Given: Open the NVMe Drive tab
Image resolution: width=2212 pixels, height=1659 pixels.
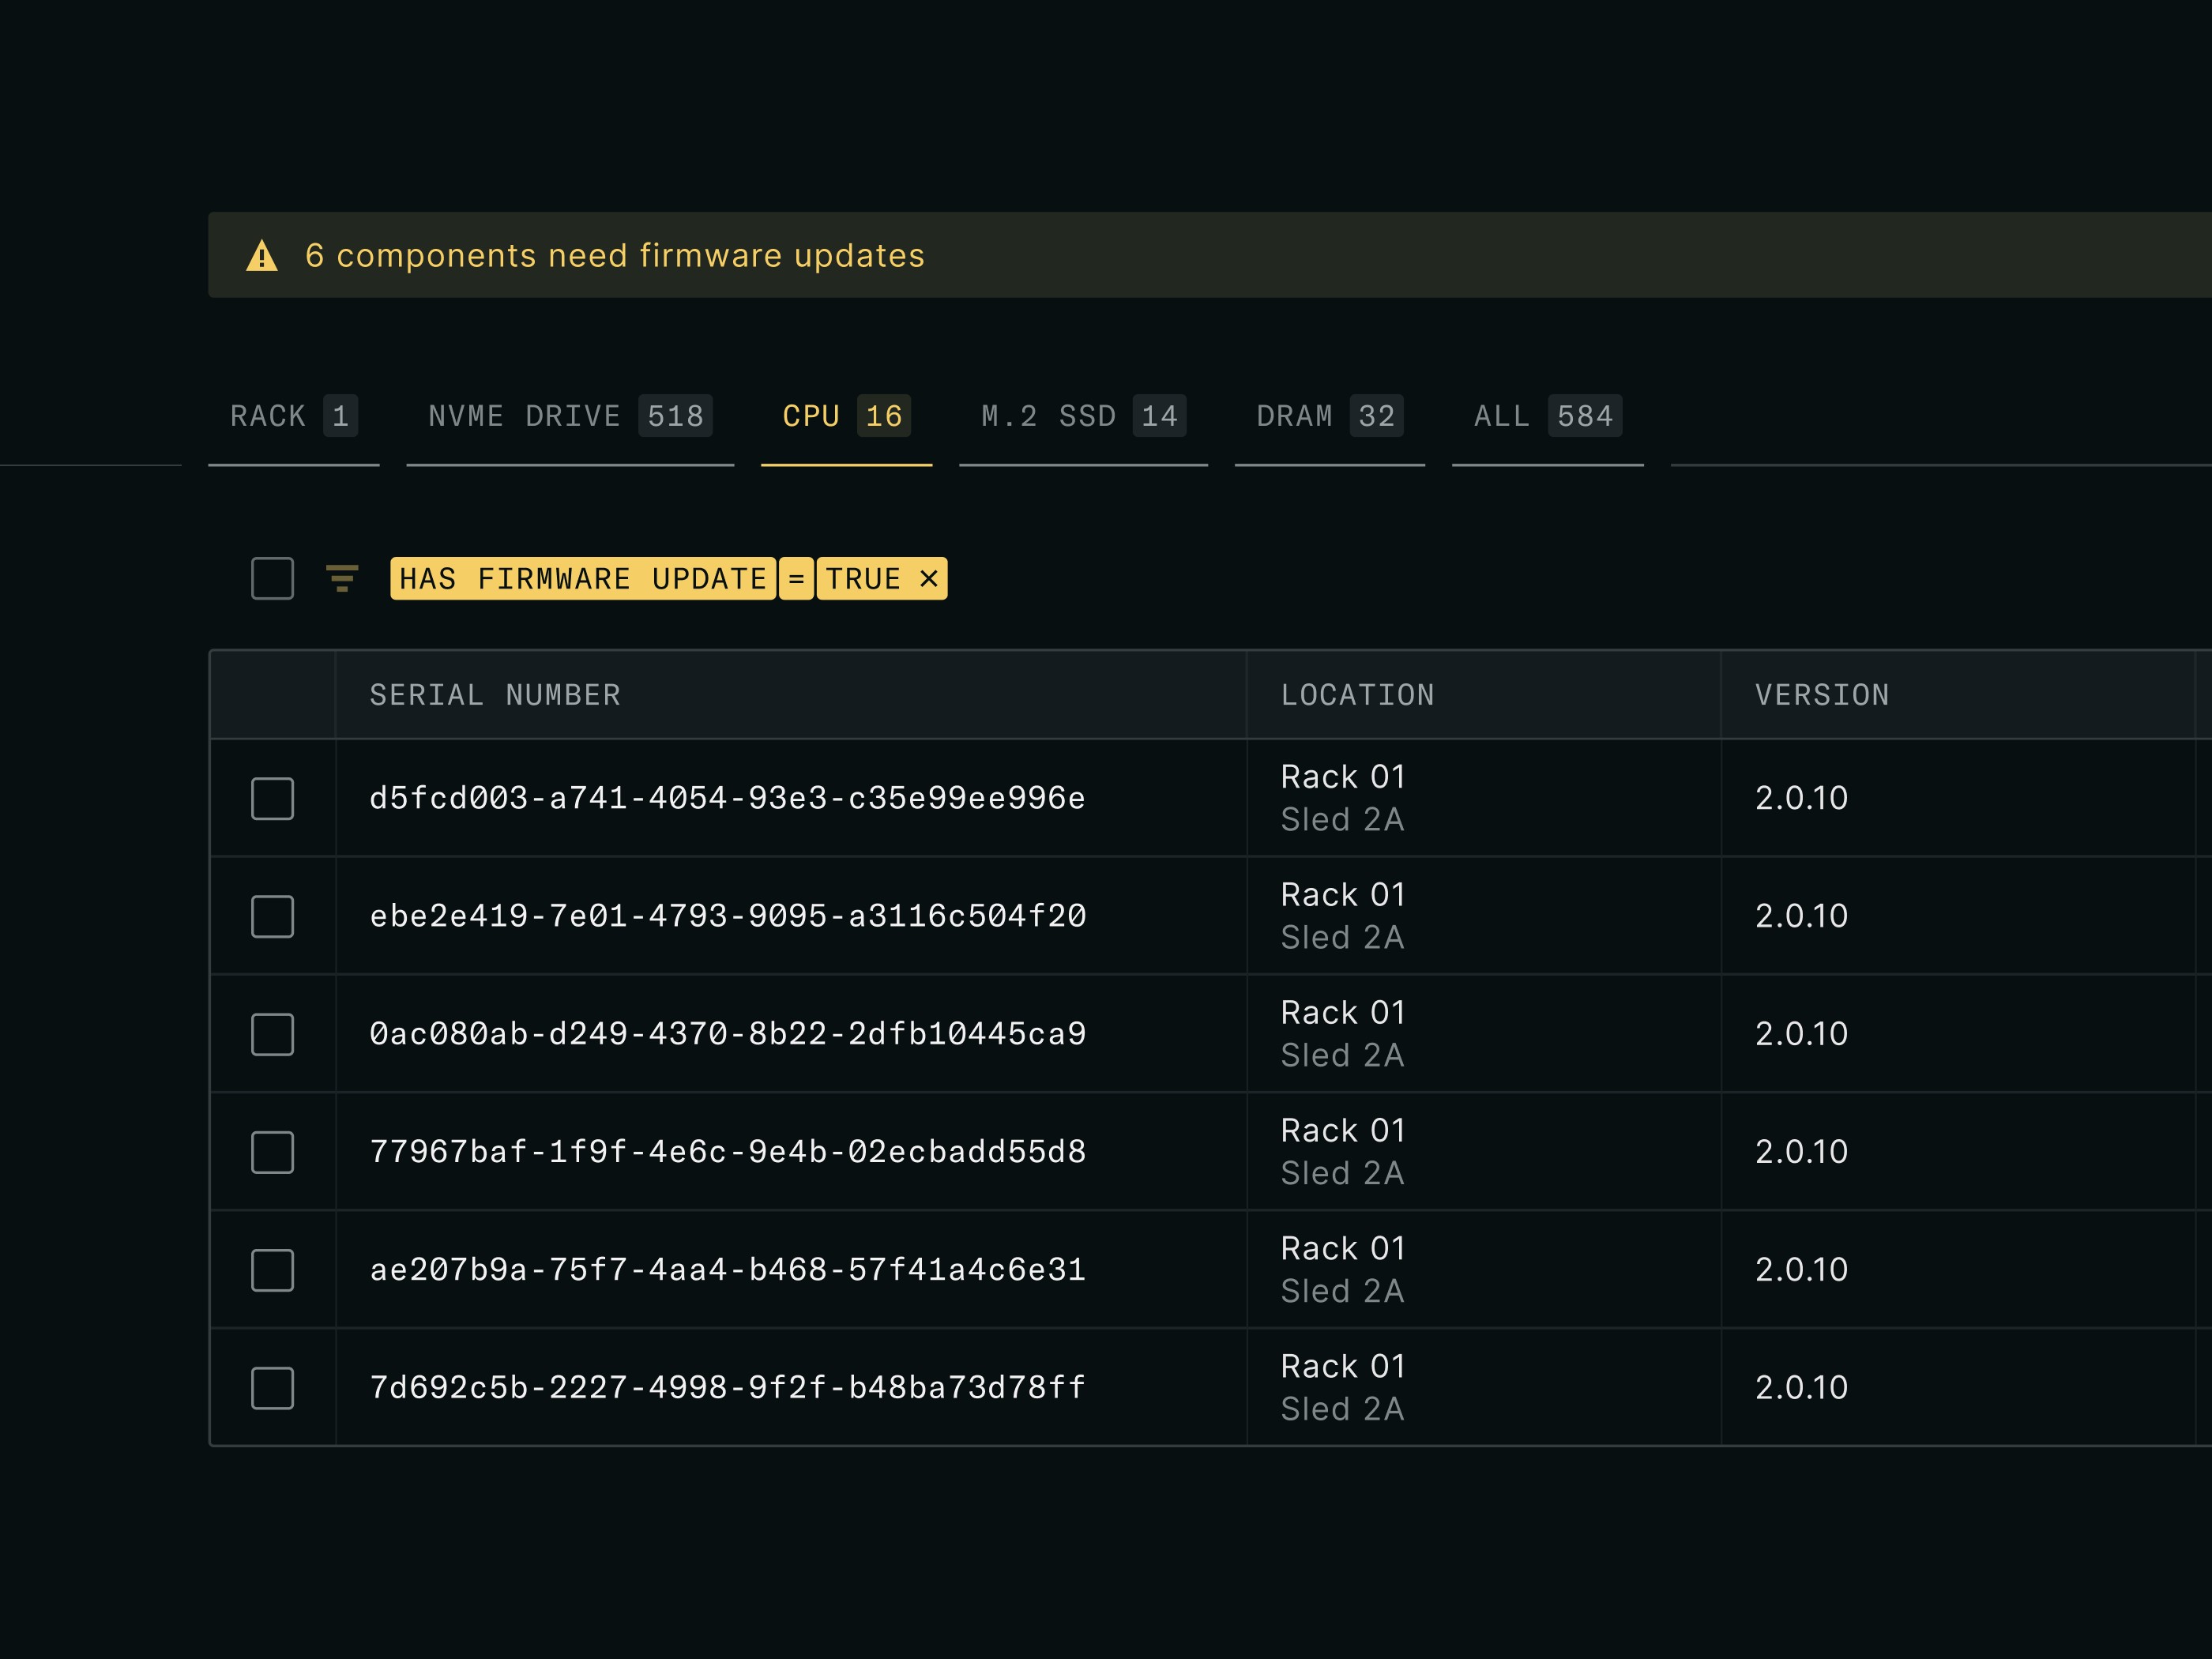Looking at the screenshot, I should coord(570,416).
